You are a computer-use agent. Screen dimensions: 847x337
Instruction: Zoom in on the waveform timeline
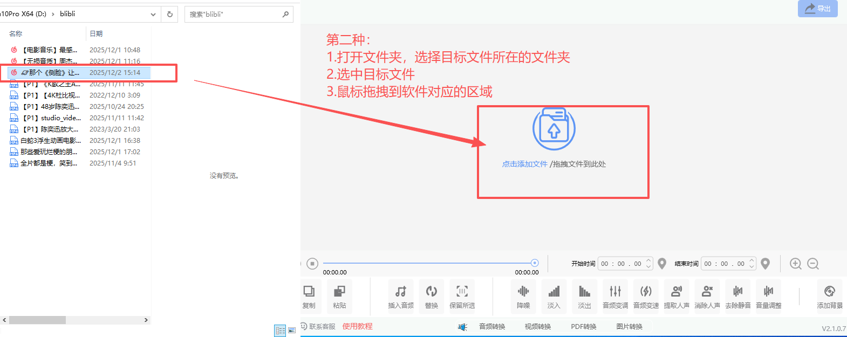click(796, 264)
